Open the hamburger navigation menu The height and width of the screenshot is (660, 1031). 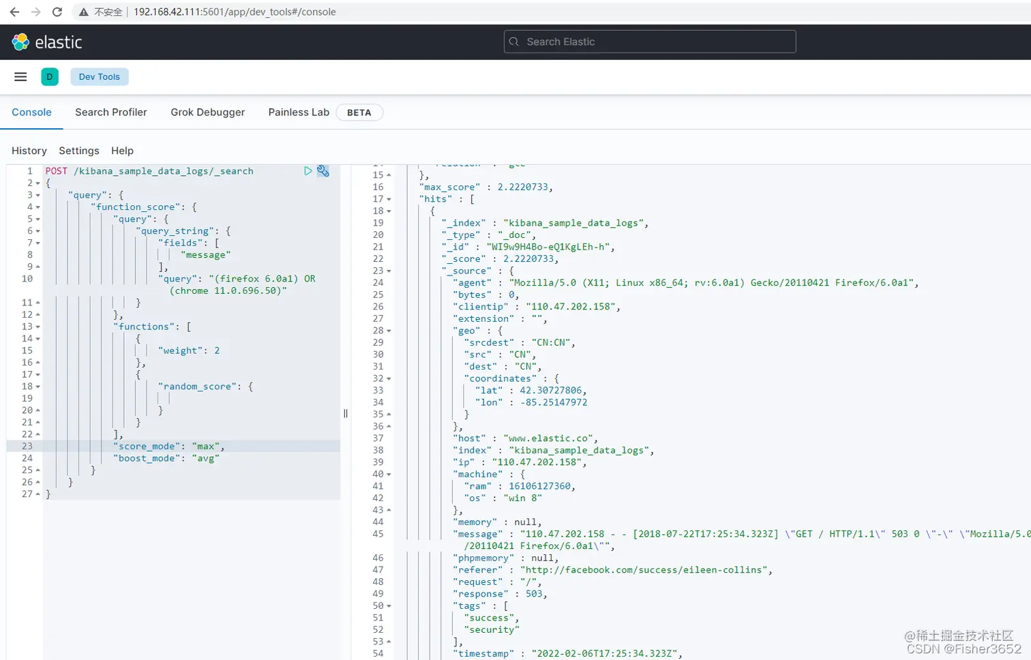click(x=20, y=76)
